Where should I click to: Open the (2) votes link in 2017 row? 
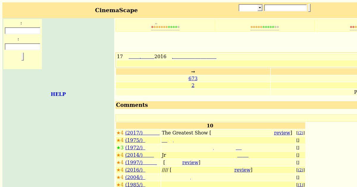click(300, 133)
